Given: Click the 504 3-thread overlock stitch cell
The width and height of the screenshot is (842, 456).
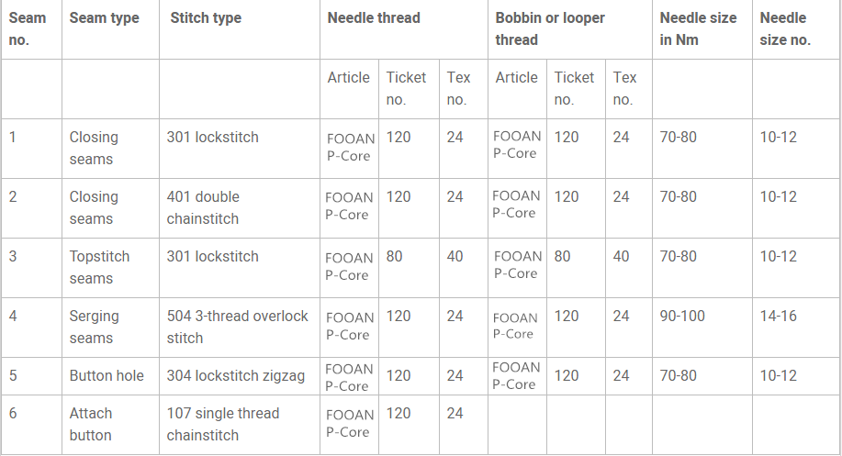Looking at the screenshot, I should (x=240, y=328).
